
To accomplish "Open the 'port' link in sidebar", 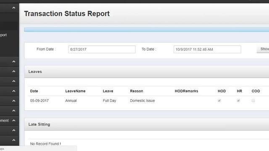I will (3, 35).
